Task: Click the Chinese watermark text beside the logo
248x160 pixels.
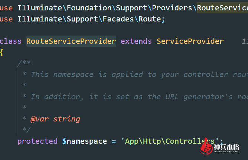Action: pyautogui.click(x=226, y=148)
